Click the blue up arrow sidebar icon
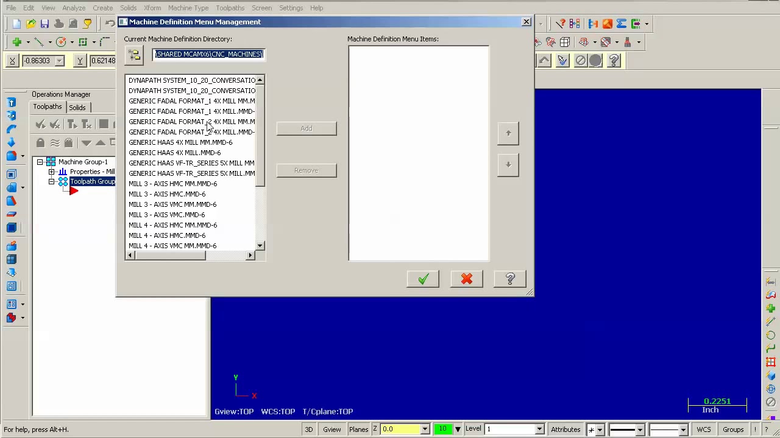Screen dimensions: 780x438 tap(11, 103)
